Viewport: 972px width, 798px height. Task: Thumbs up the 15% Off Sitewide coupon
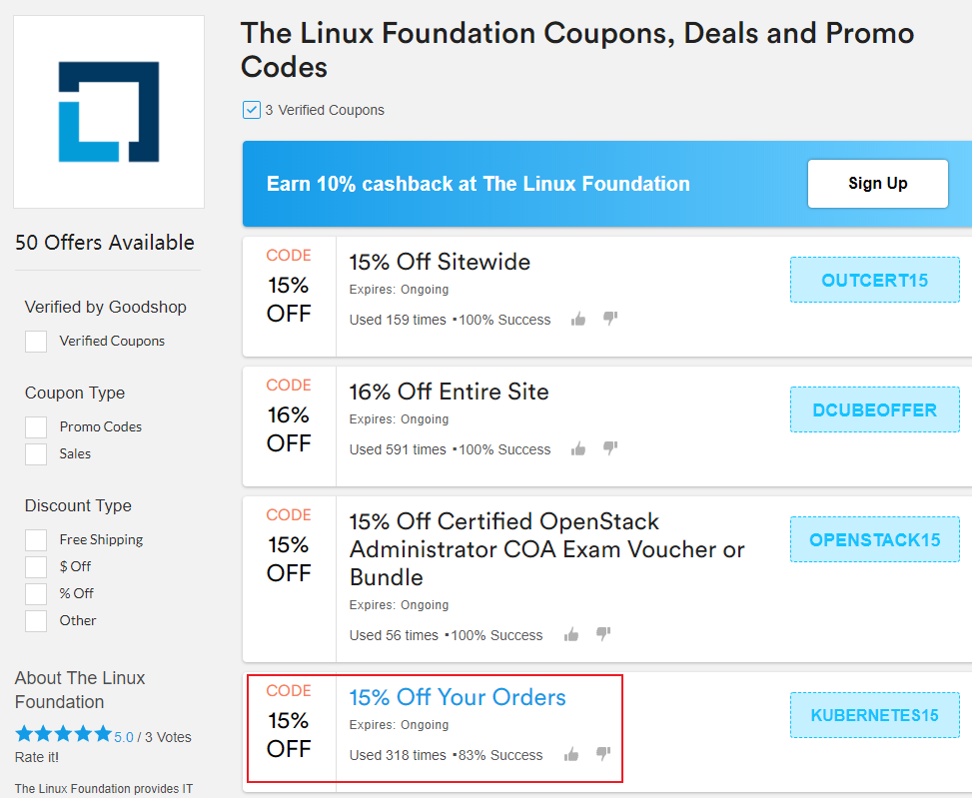pos(577,320)
